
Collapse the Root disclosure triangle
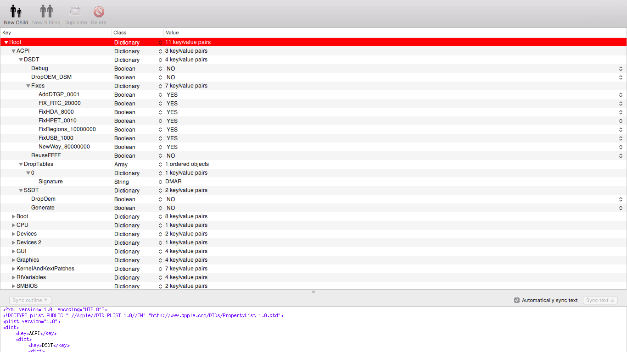6,42
